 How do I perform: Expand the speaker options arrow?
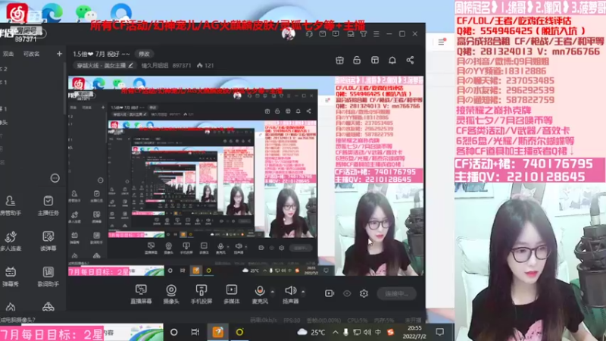click(x=303, y=292)
